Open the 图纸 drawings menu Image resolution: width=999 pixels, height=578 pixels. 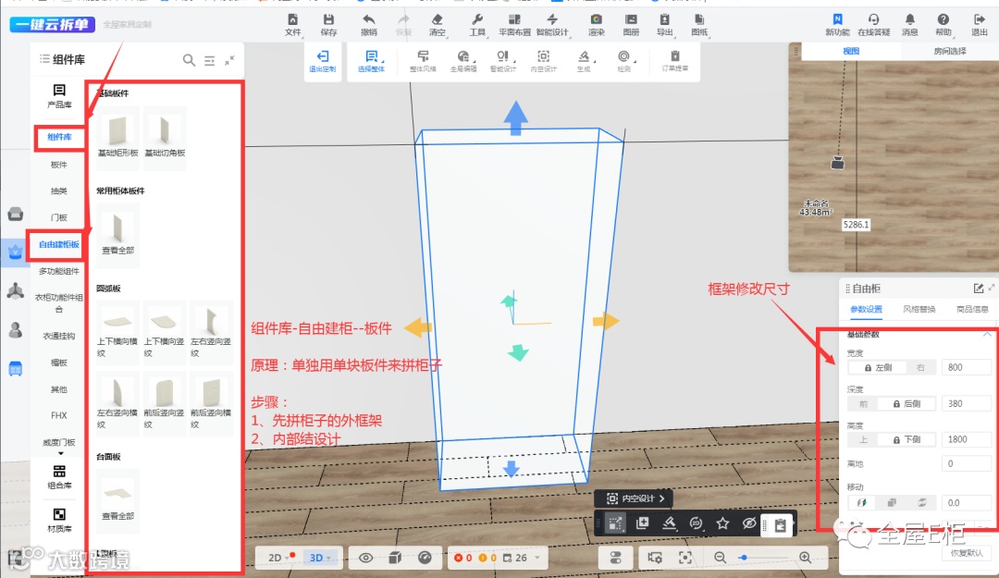tap(699, 24)
